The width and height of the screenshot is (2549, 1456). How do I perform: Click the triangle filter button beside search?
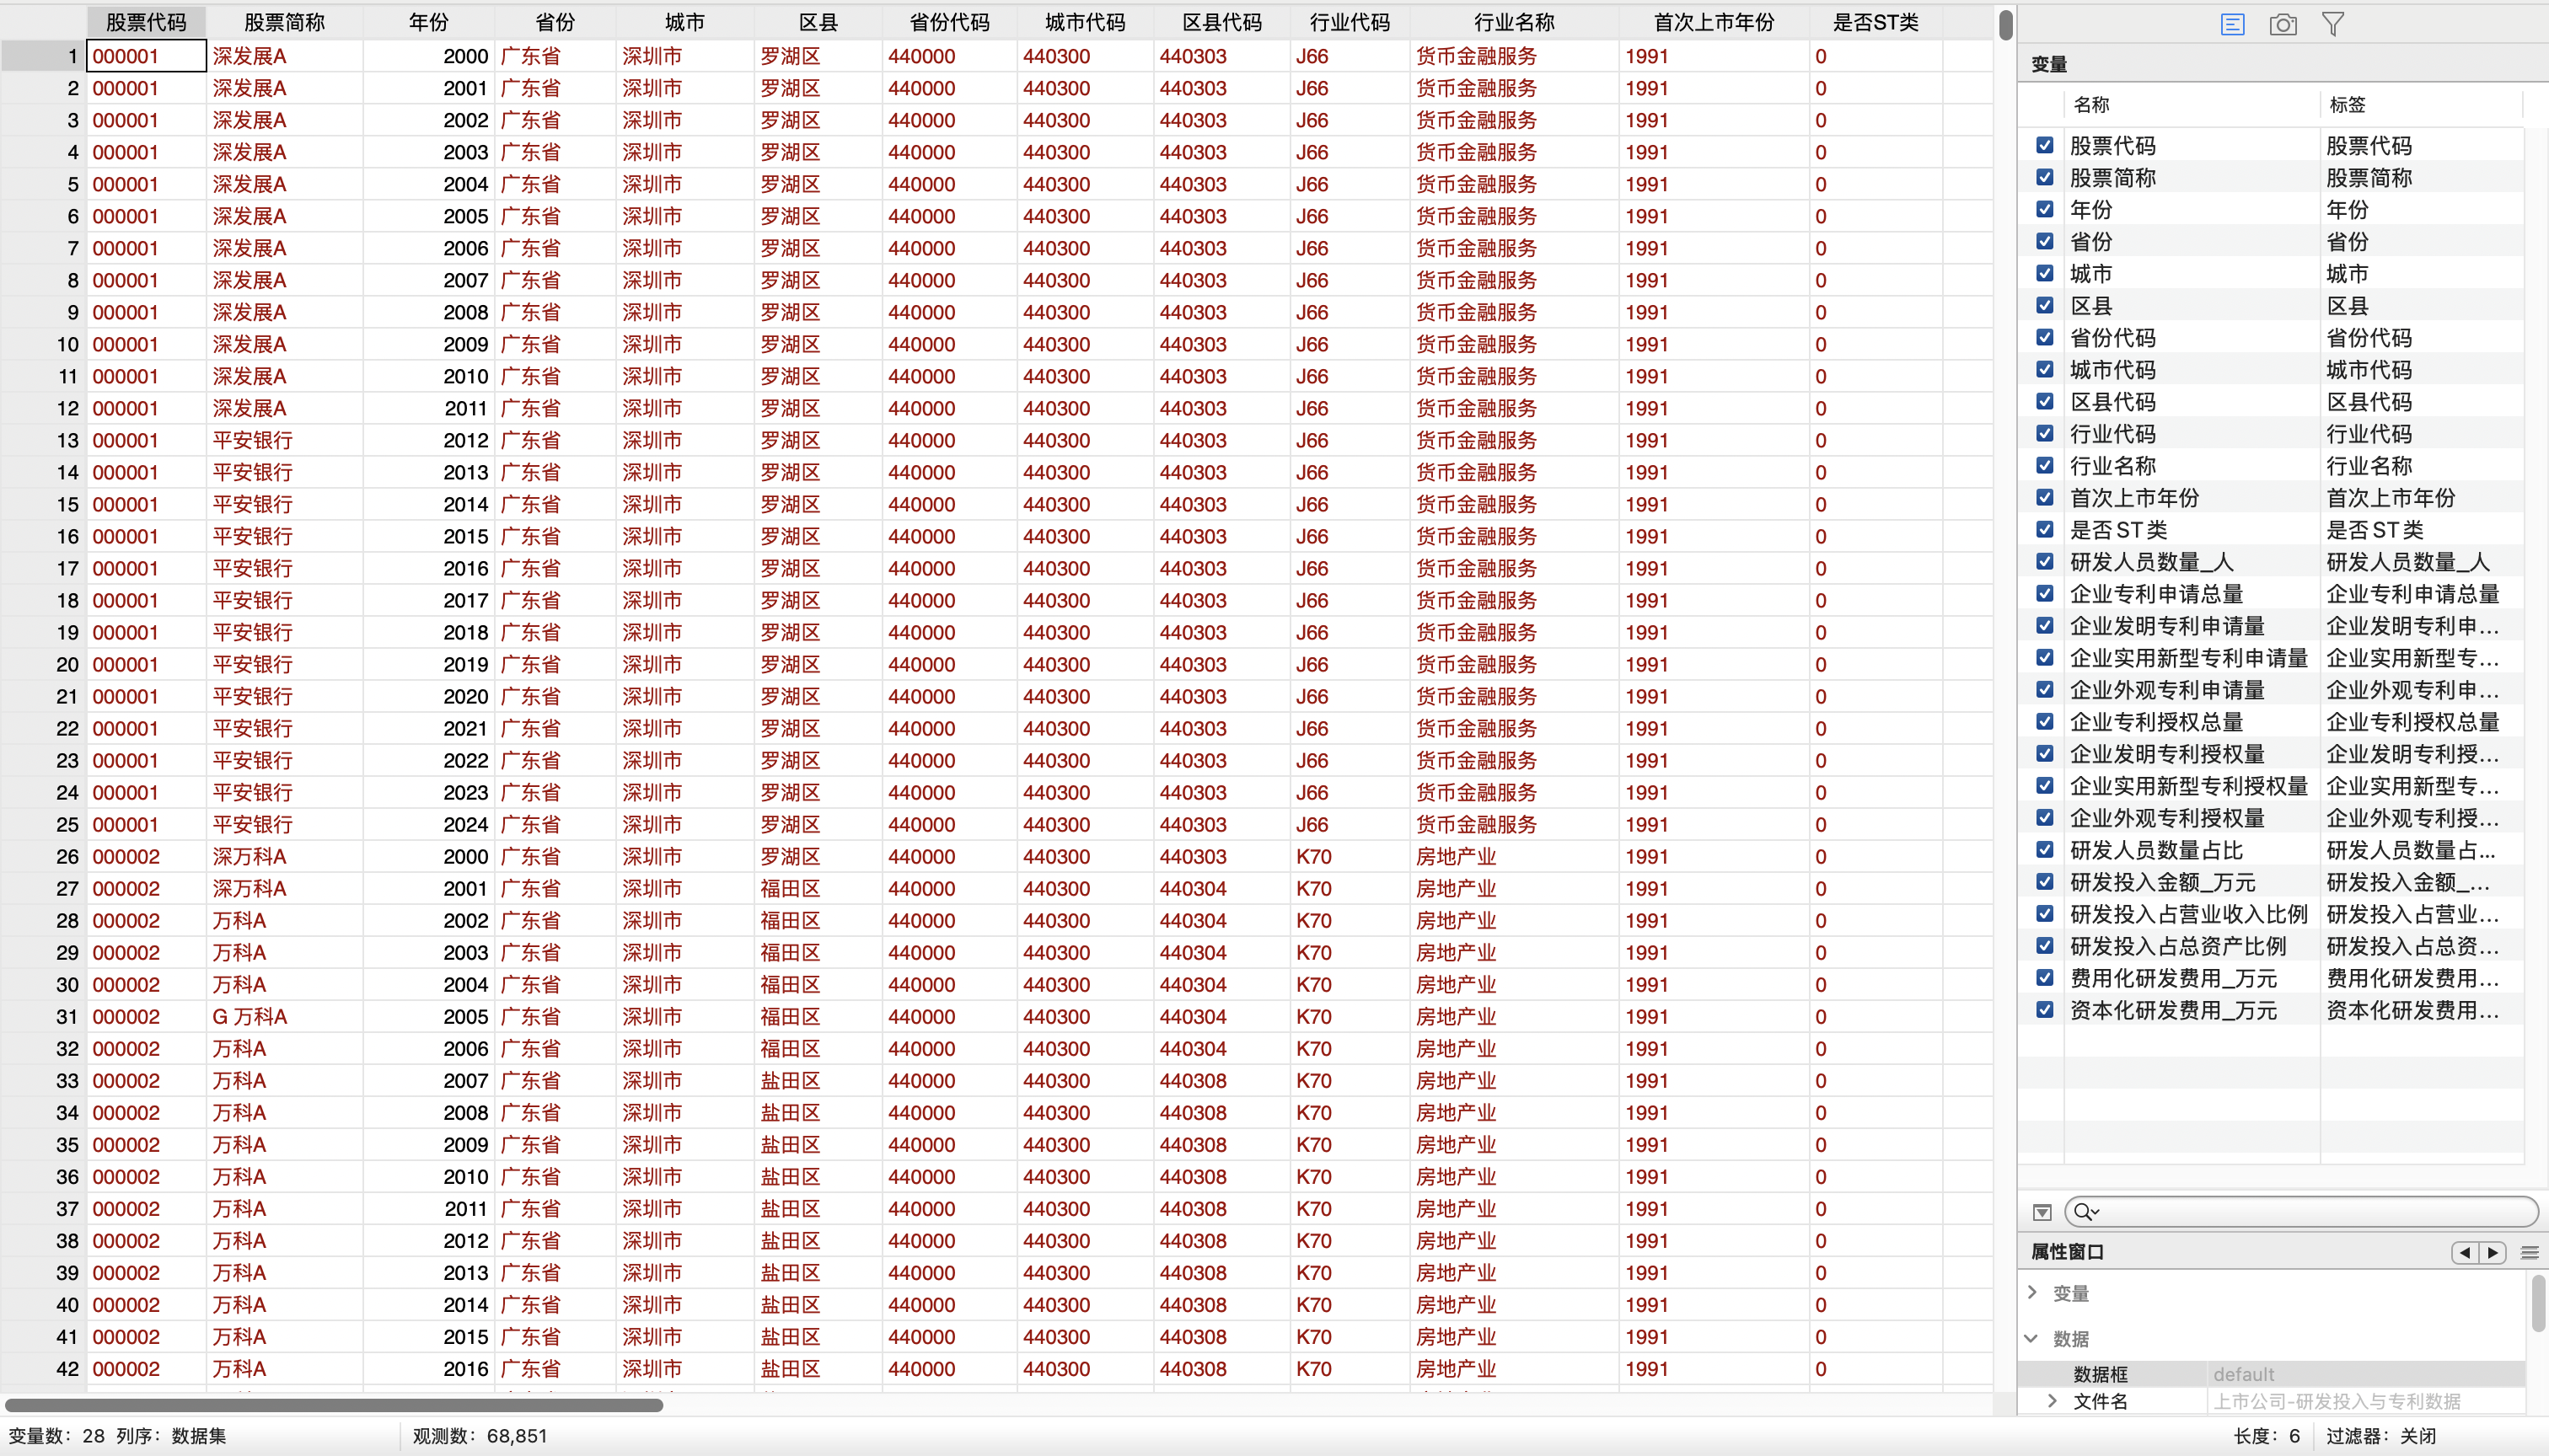pos(2042,1212)
